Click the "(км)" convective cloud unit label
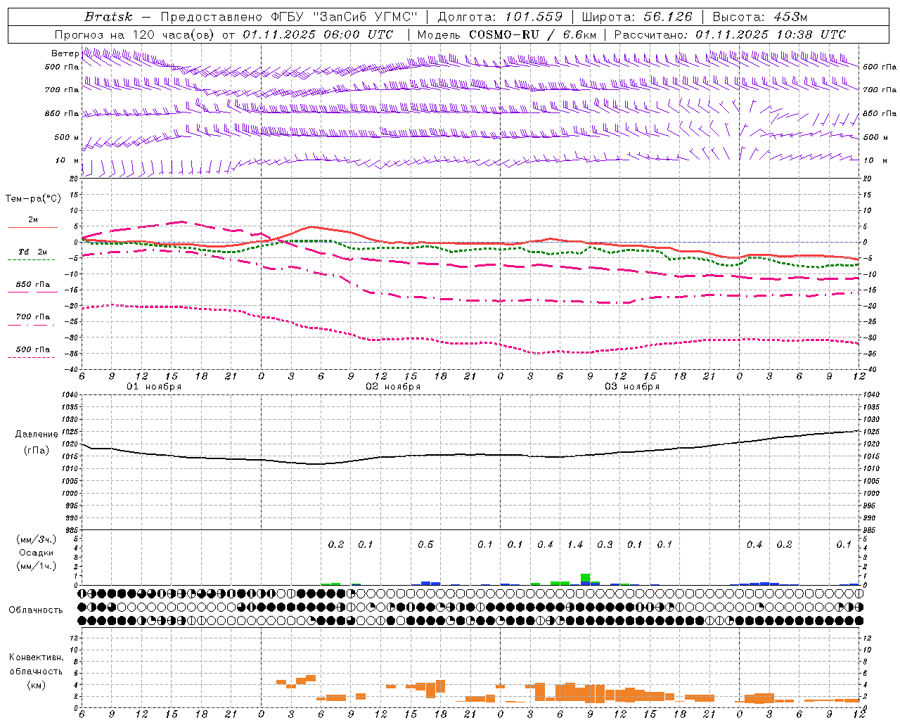Image resolution: width=900 pixels, height=720 pixels. point(37,685)
